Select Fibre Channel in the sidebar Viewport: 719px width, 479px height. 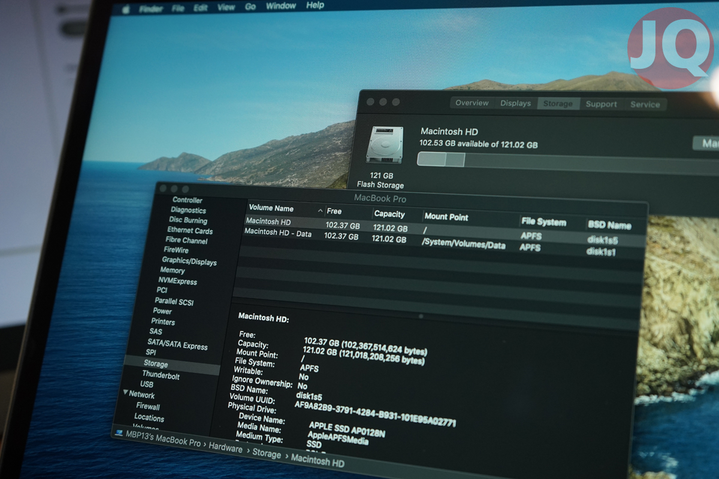click(x=186, y=241)
